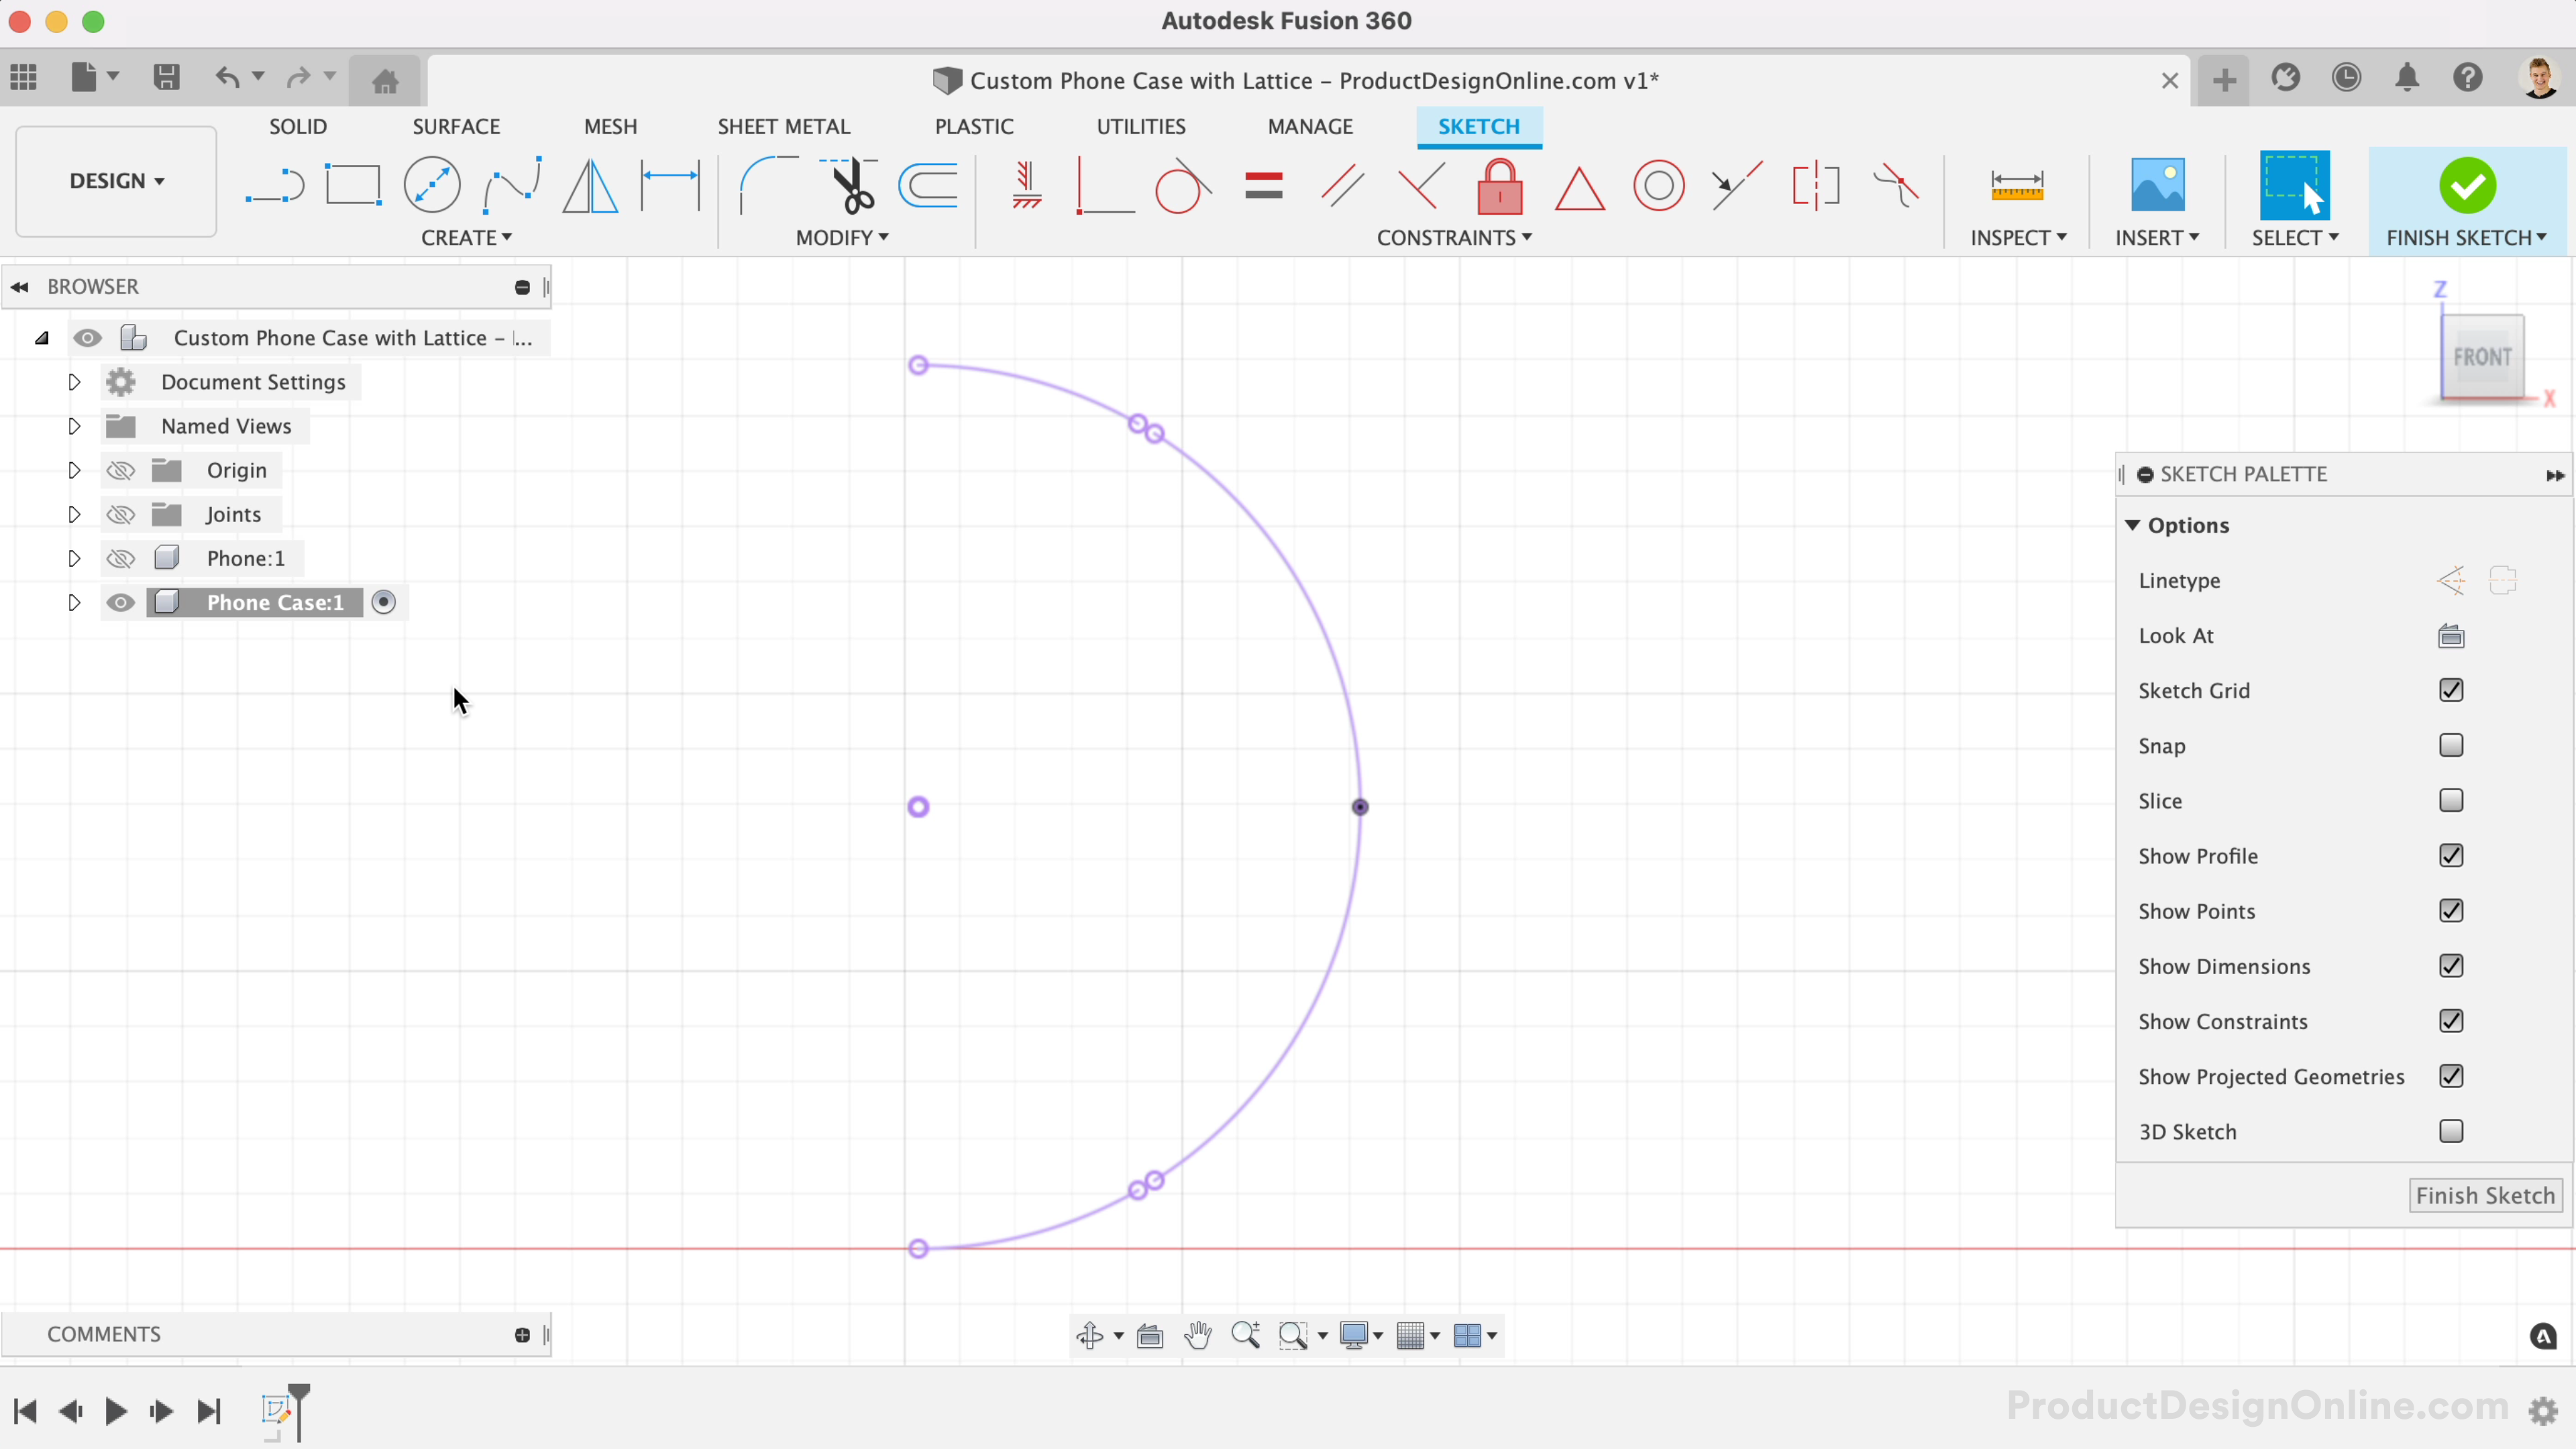The width and height of the screenshot is (2576, 1449).
Task: Click the Fix/Unfix lock constraint icon
Action: [1499, 186]
